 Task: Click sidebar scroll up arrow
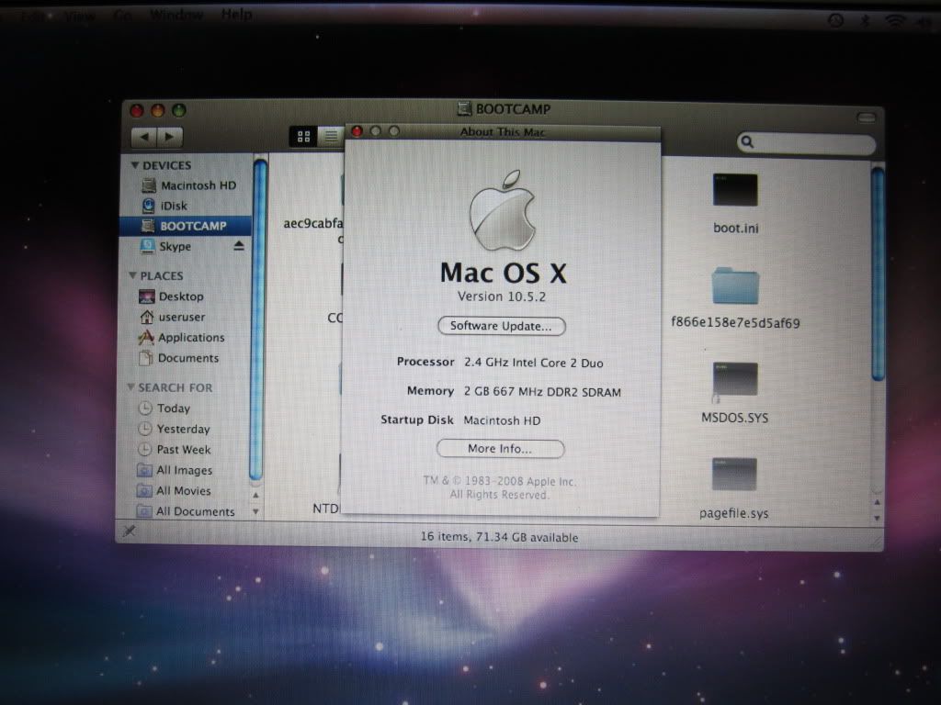point(256,495)
